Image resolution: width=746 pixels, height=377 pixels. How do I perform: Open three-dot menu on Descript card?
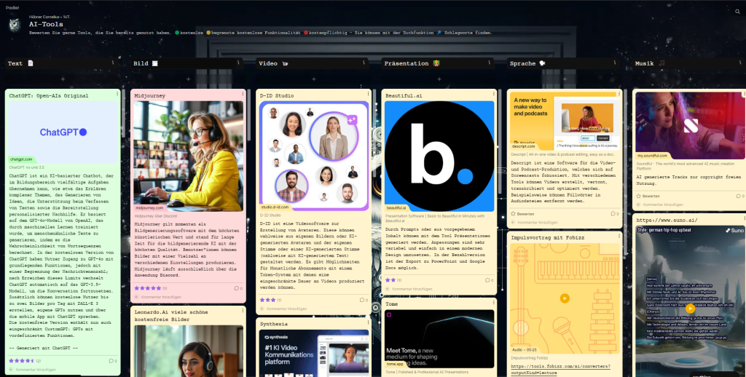(619, 94)
